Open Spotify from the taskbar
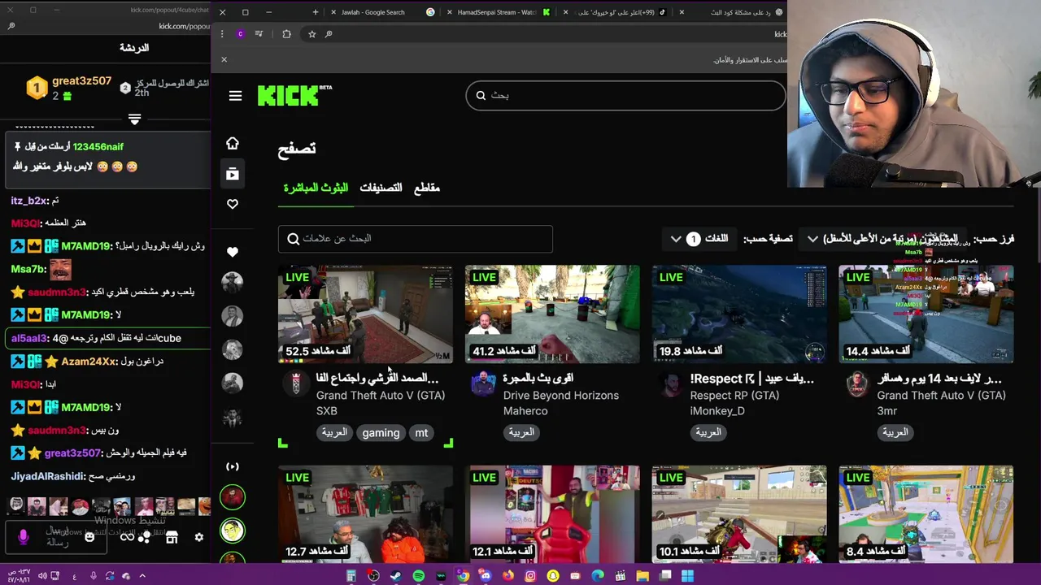 pos(418,576)
